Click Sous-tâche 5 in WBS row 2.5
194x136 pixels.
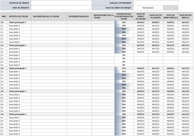[x=14, y=62]
